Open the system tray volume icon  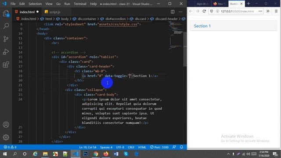(x=248, y=154)
